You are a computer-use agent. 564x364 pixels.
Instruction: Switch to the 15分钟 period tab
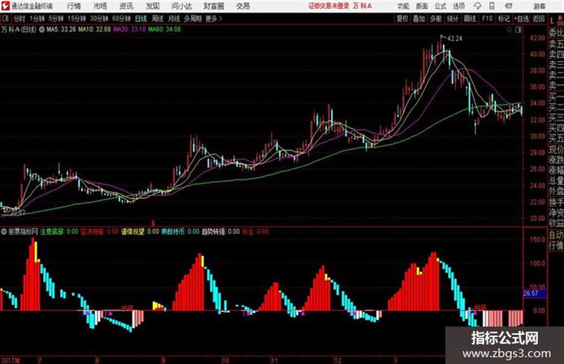point(77,19)
